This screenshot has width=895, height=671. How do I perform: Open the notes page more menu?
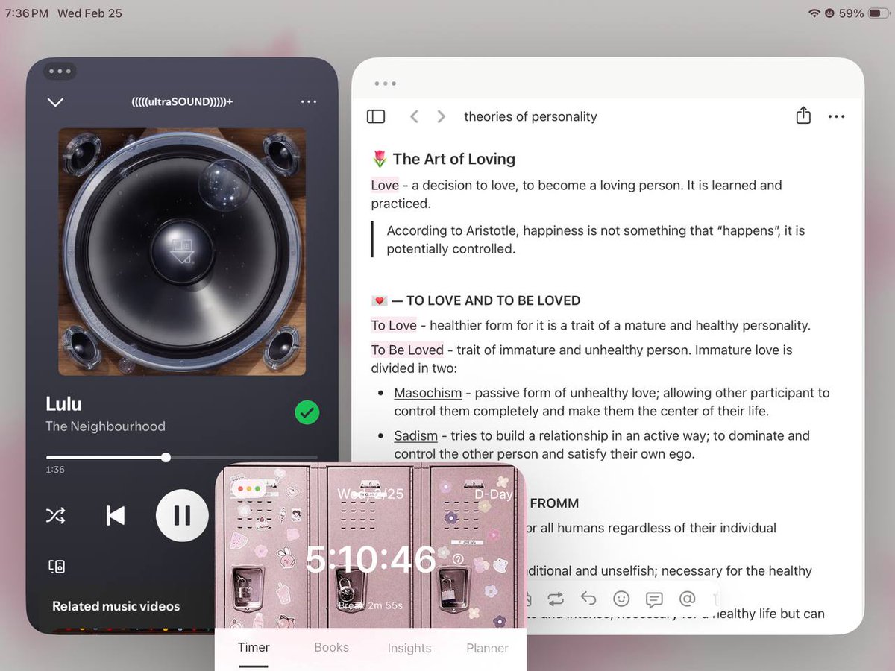click(x=836, y=116)
